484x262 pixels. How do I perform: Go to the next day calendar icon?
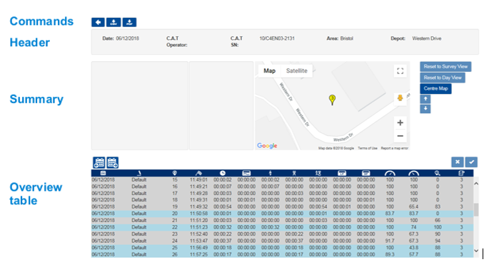pyautogui.click(x=113, y=162)
